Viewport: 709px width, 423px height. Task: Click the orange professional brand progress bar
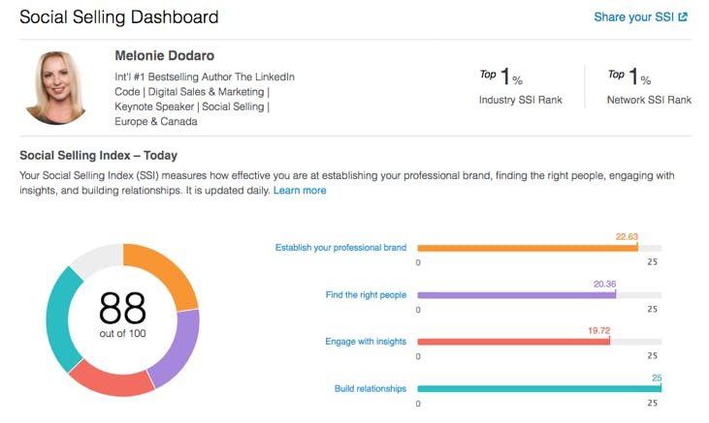click(x=528, y=248)
